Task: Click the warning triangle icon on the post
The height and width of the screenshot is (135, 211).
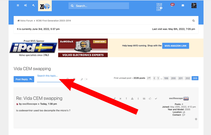Action: click(132, 98)
